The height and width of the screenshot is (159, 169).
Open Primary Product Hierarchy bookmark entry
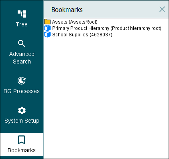click(x=107, y=28)
